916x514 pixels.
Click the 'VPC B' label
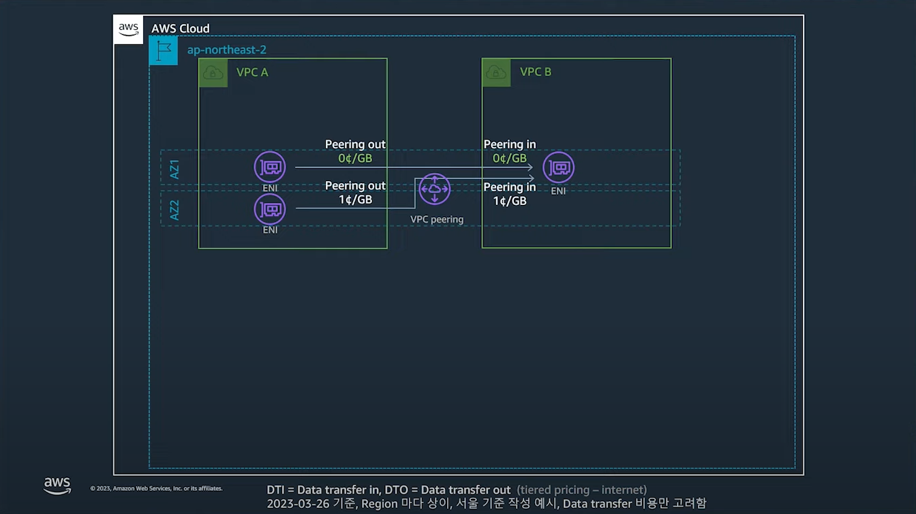tap(536, 72)
